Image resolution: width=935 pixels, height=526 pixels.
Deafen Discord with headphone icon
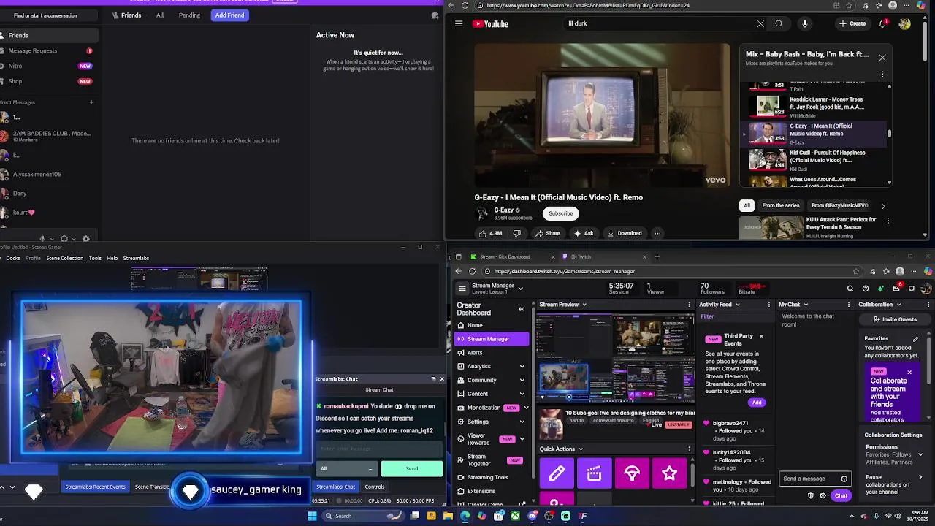coord(64,238)
